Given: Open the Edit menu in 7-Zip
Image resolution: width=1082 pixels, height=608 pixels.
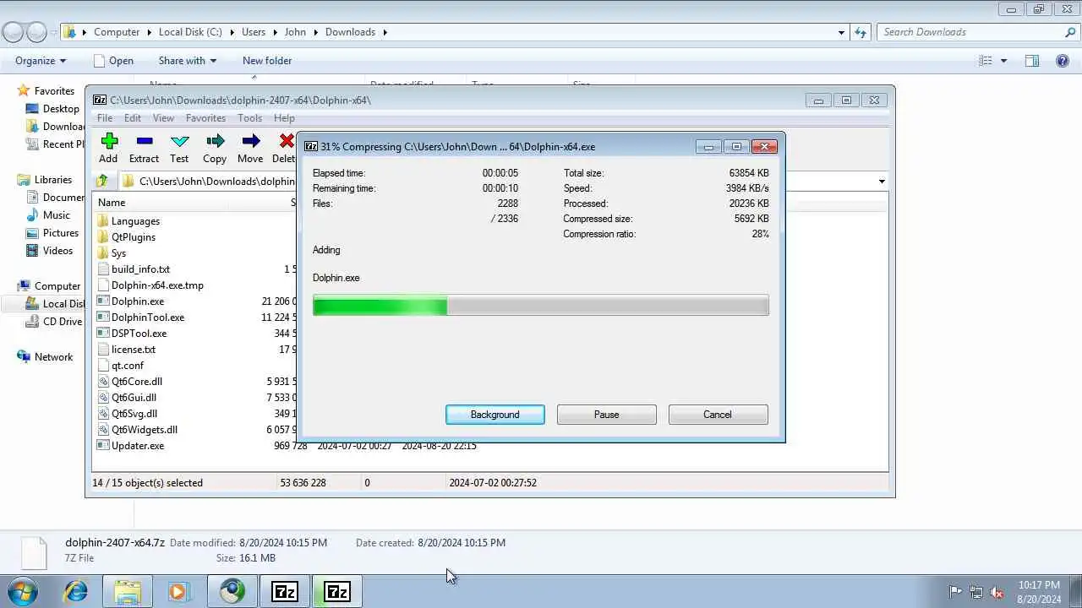Looking at the screenshot, I should [x=133, y=118].
